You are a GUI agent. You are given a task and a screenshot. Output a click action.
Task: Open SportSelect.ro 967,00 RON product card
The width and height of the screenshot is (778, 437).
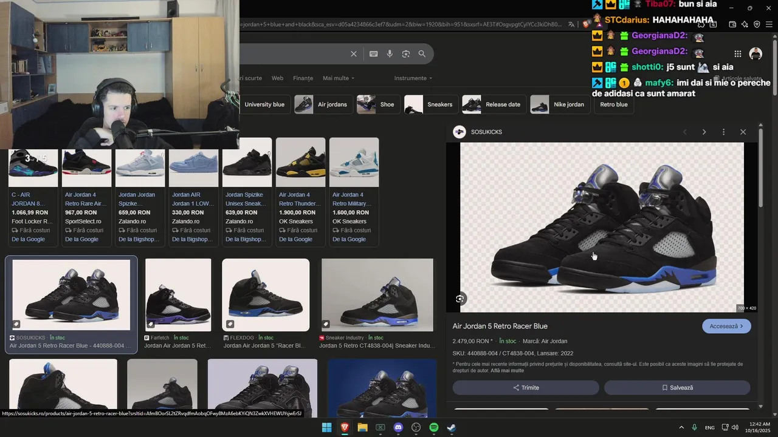click(x=87, y=197)
